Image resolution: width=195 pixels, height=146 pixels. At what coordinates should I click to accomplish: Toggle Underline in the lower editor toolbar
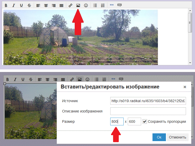[23, 79]
